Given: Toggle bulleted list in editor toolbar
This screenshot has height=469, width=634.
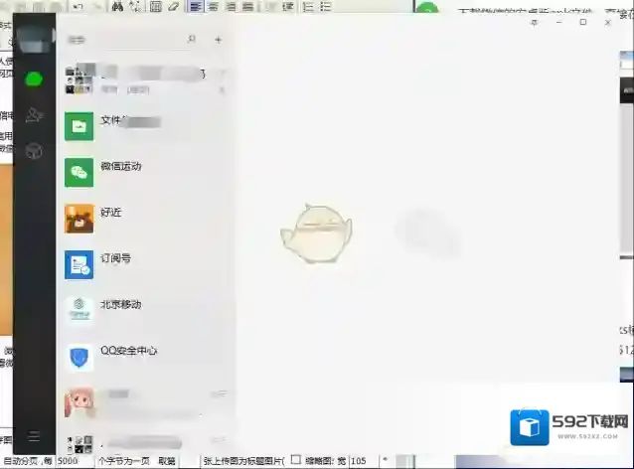Looking at the screenshot, I should tap(326, 7).
